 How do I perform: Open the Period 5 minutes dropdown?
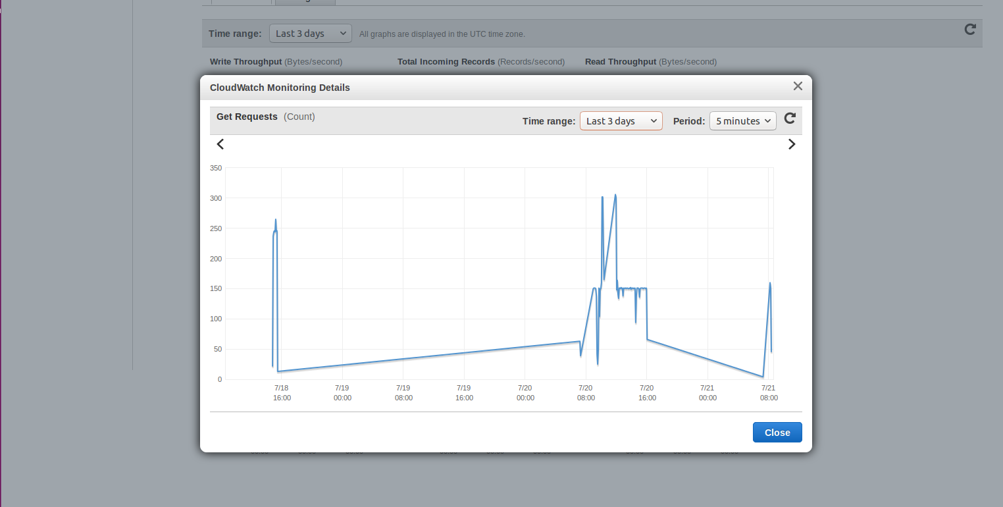coord(742,121)
